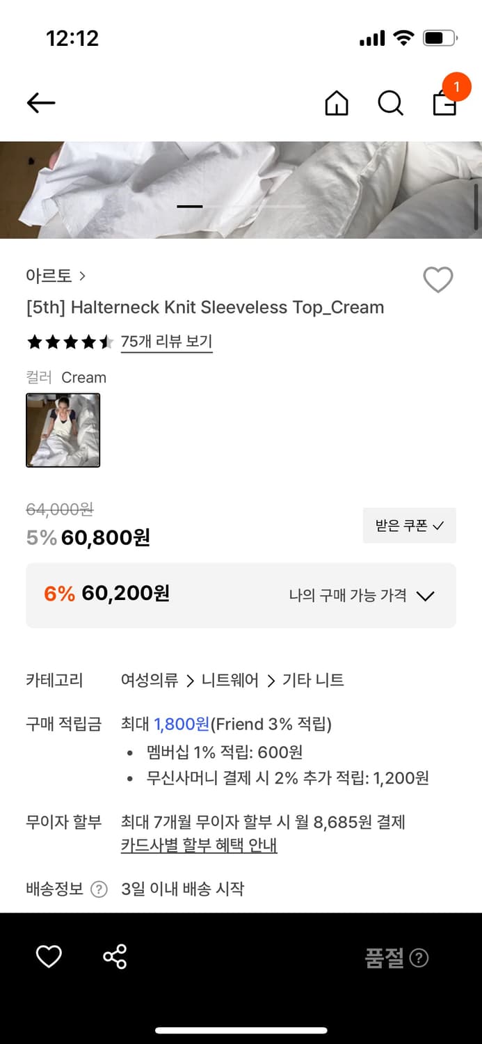Image resolution: width=482 pixels, height=1044 pixels.
Task: Open search with the magnifier icon
Action: pos(390,104)
